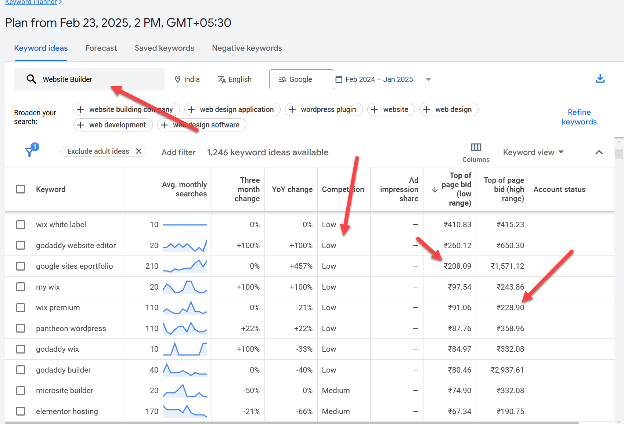This screenshot has width=624, height=424.
Task: Sort by YoY change column
Action: tap(292, 189)
